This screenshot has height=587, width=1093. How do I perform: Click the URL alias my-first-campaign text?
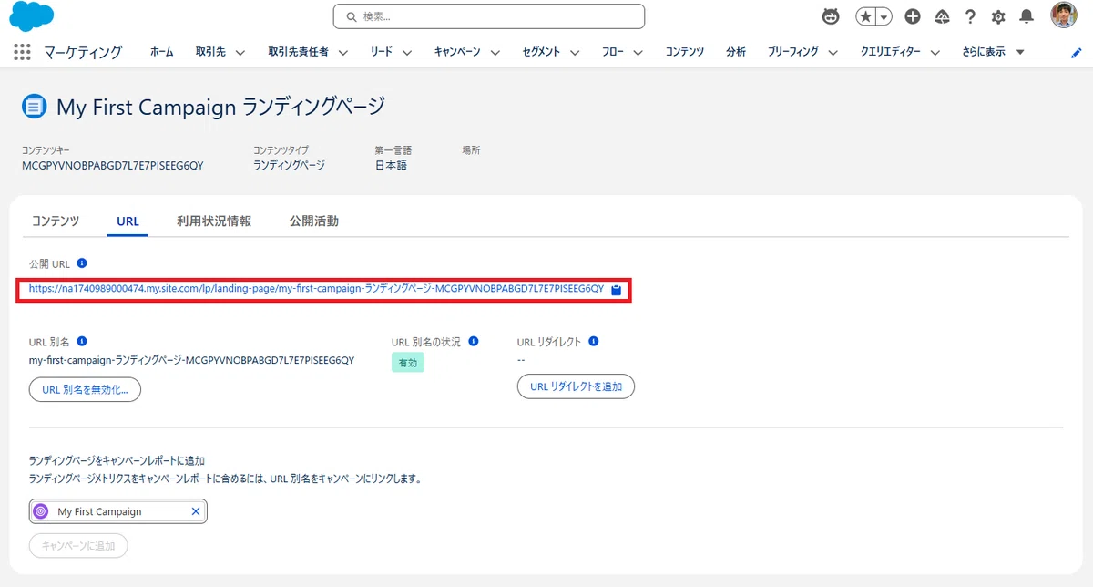coord(191,360)
